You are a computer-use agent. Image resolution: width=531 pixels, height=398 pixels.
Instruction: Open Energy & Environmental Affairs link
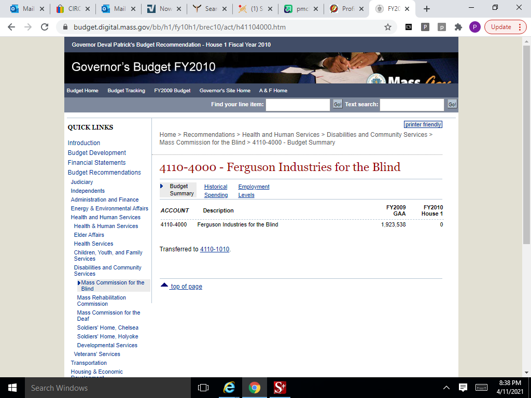(x=109, y=208)
